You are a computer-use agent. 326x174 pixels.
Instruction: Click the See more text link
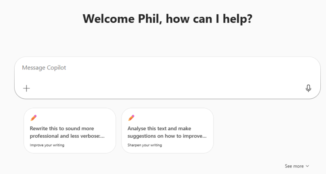(294, 166)
